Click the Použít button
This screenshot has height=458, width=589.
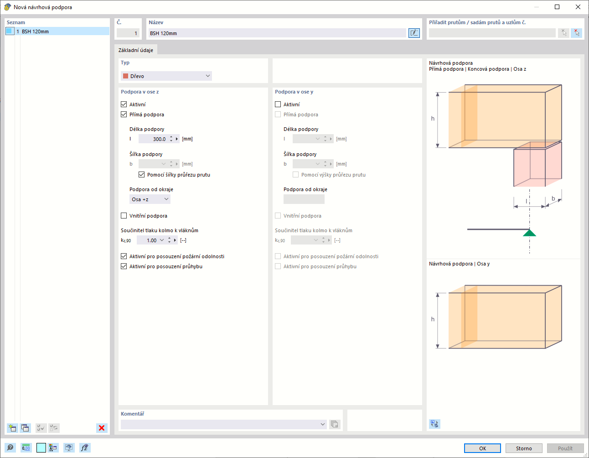coord(565,448)
